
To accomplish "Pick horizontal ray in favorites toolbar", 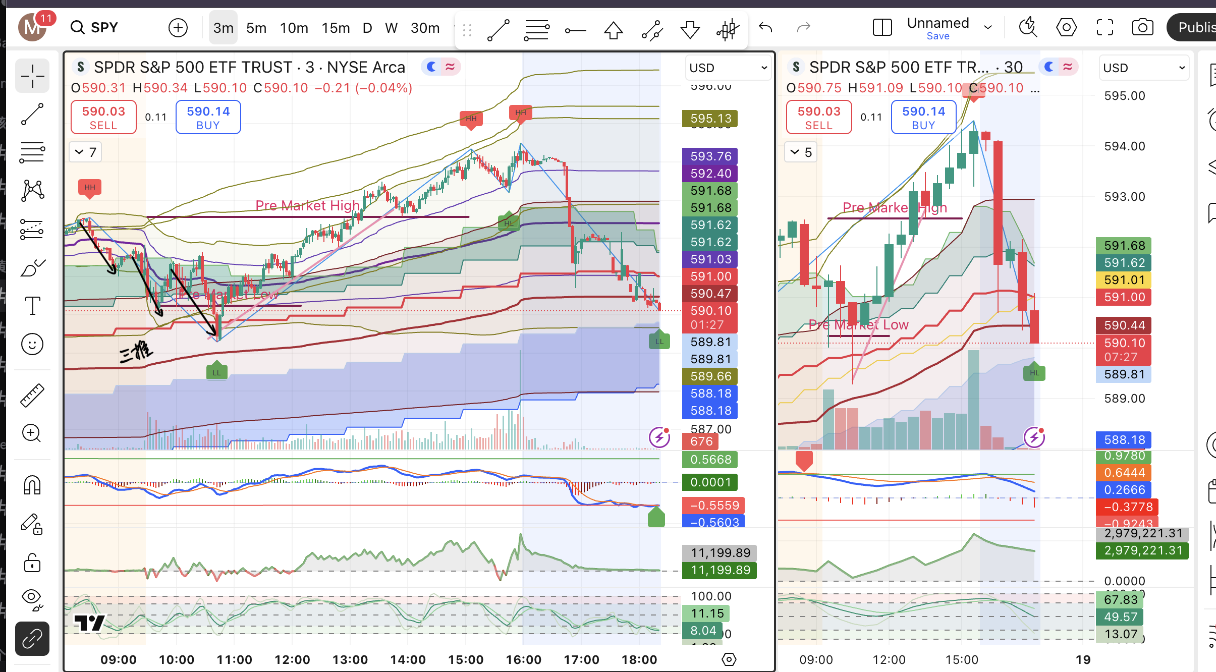I will 575,30.
